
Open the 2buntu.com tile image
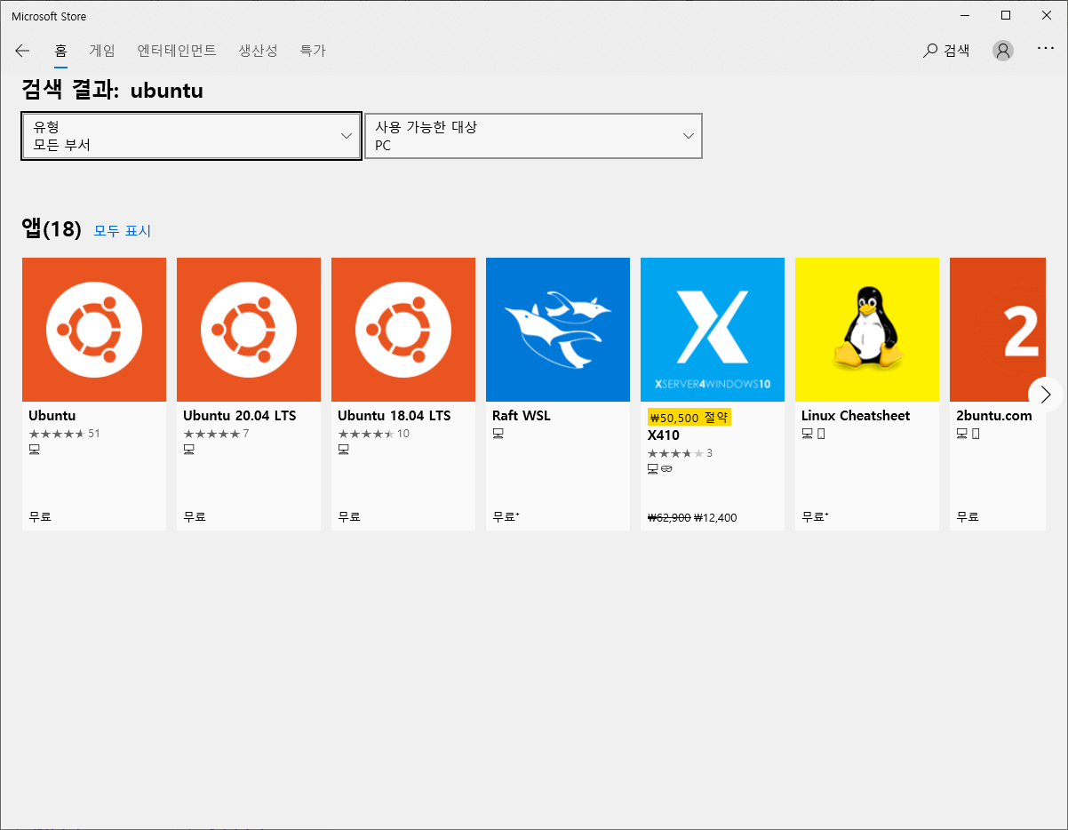pyautogui.click(x=998, y=330)
